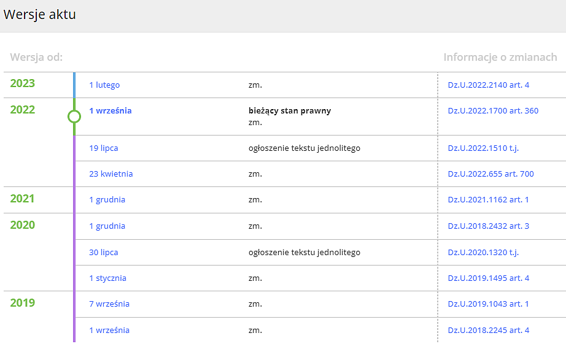This screenshot has width=566, height=352.
Task: Open Dz.U.2020.1320 t.j. consolidated text link
Action: 484,253
